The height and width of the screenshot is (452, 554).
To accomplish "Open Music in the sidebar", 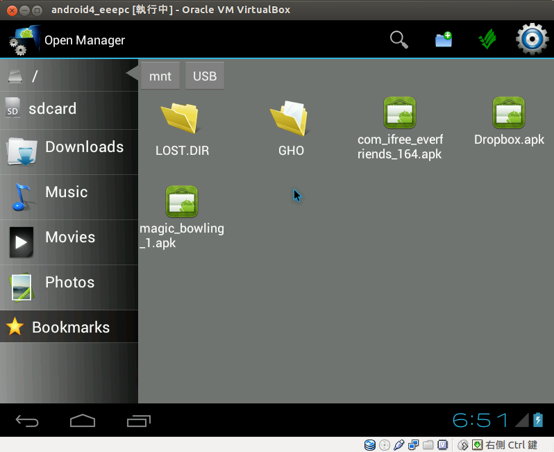I will [69, 197].
